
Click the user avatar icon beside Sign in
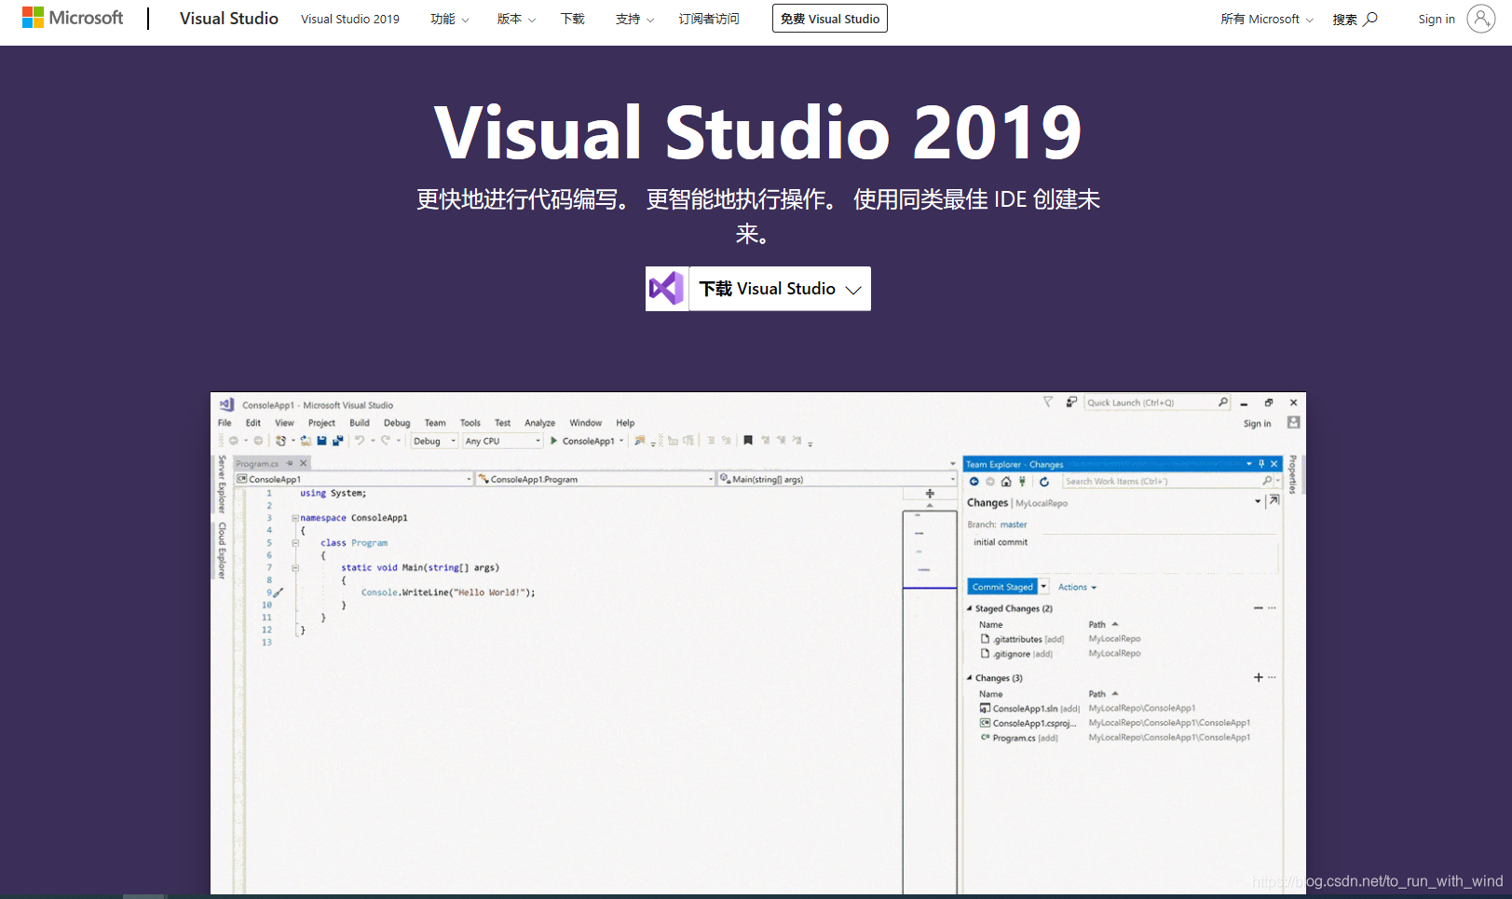(1480, 19)
